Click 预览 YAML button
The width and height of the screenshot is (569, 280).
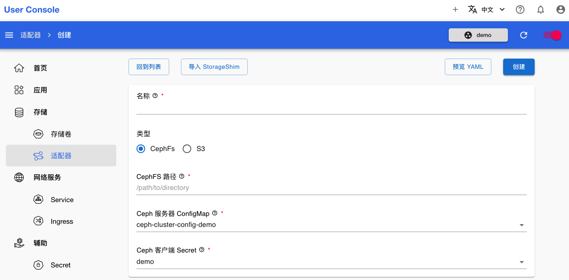point(468,67)
